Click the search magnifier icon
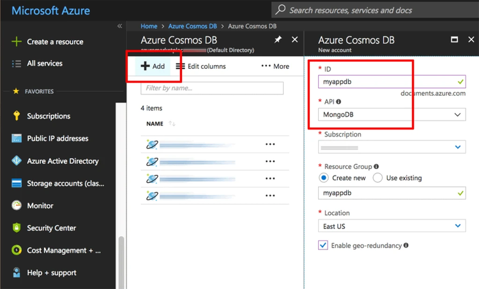Screen dimensions: 479x289 (x=280, y=10)
